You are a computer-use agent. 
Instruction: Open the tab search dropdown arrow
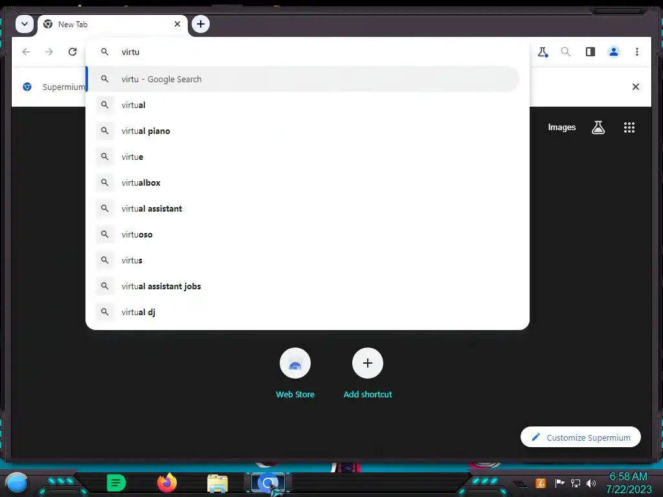(x=25, y=24)
